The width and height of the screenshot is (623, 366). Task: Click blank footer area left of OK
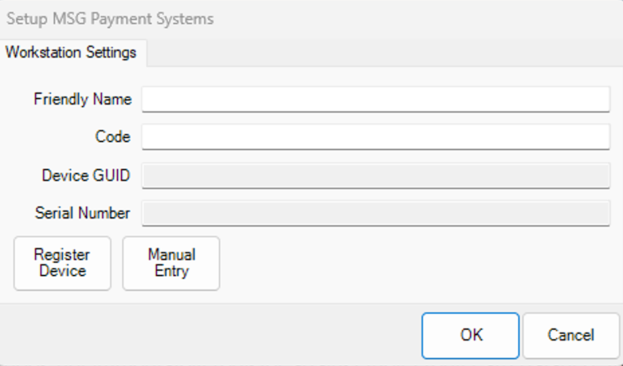[201, 335]
